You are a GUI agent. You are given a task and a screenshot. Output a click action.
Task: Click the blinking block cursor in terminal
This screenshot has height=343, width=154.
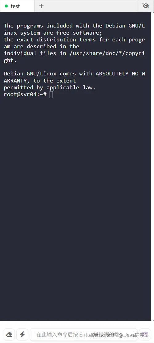coord(51,95)
